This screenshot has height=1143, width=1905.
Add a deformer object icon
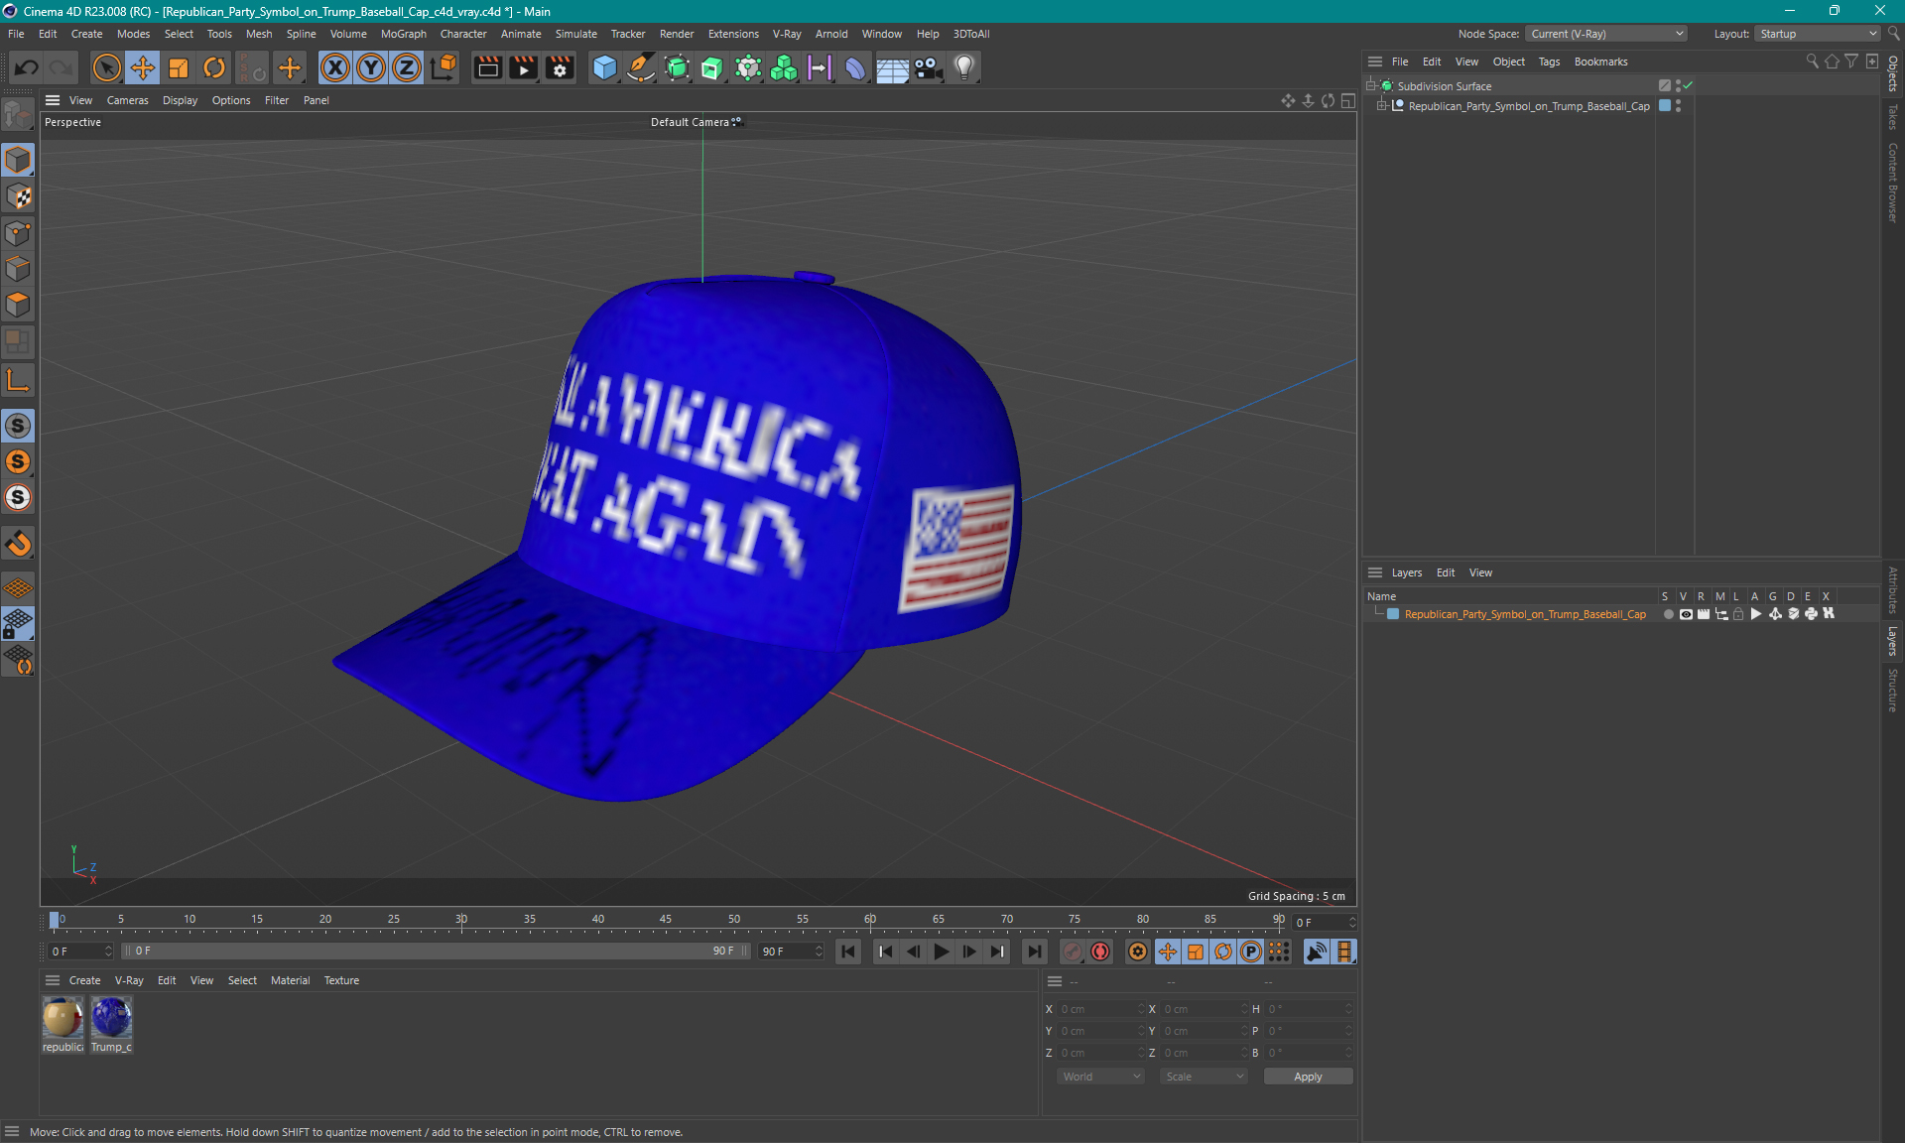coord(855,67)
